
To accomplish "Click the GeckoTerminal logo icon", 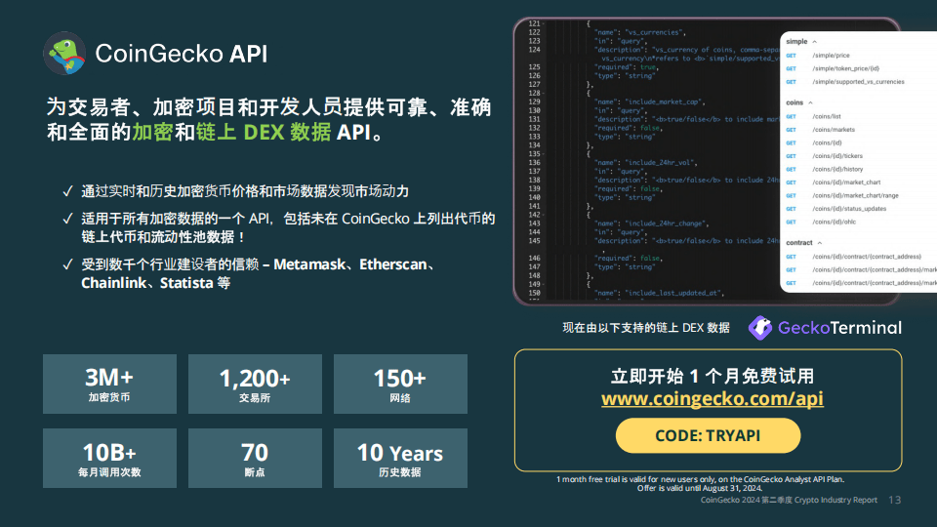I will [760, 328].
